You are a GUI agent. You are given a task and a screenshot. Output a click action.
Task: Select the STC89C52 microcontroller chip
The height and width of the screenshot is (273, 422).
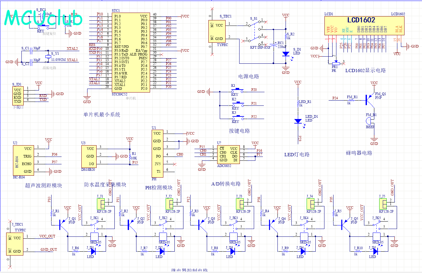click(131, 52)
